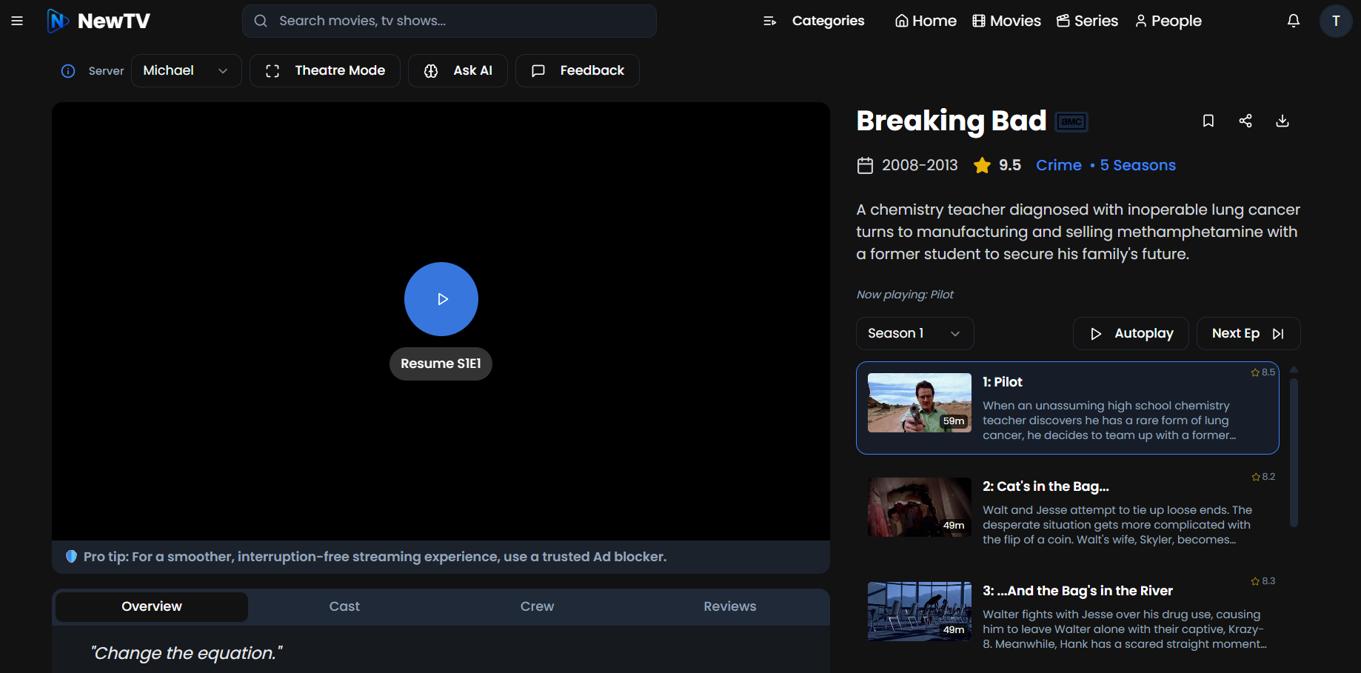Switch to the Overview tab

click(x=152, y=606)
